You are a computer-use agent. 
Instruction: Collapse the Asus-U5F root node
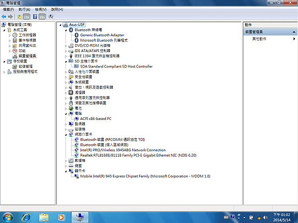[x=61, y=25]
